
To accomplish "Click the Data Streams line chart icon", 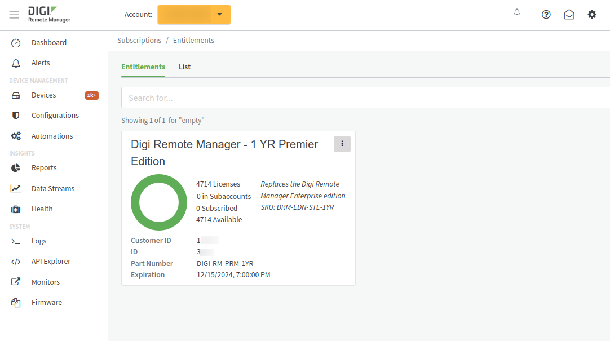I will (x=16, y=189).
